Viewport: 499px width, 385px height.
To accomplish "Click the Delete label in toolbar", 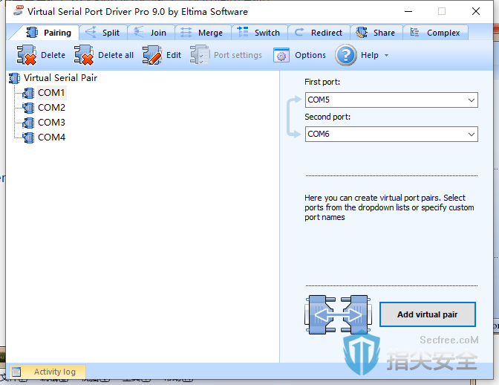I will (x=53, y=55).
